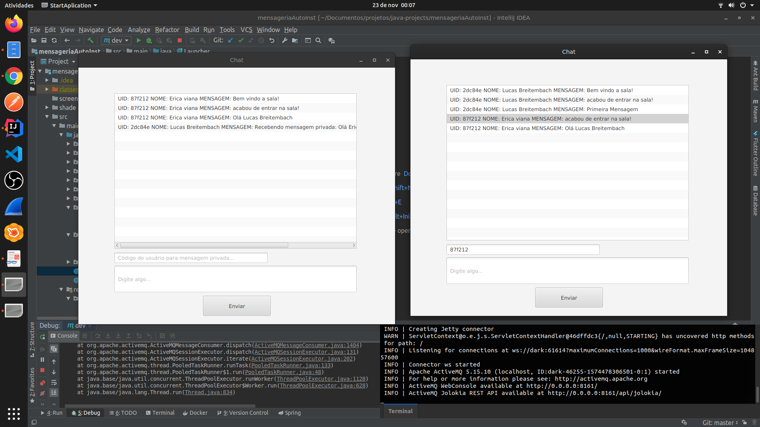Click the Git update project arrow
760x427 pixels.
[x=230, y=40]
